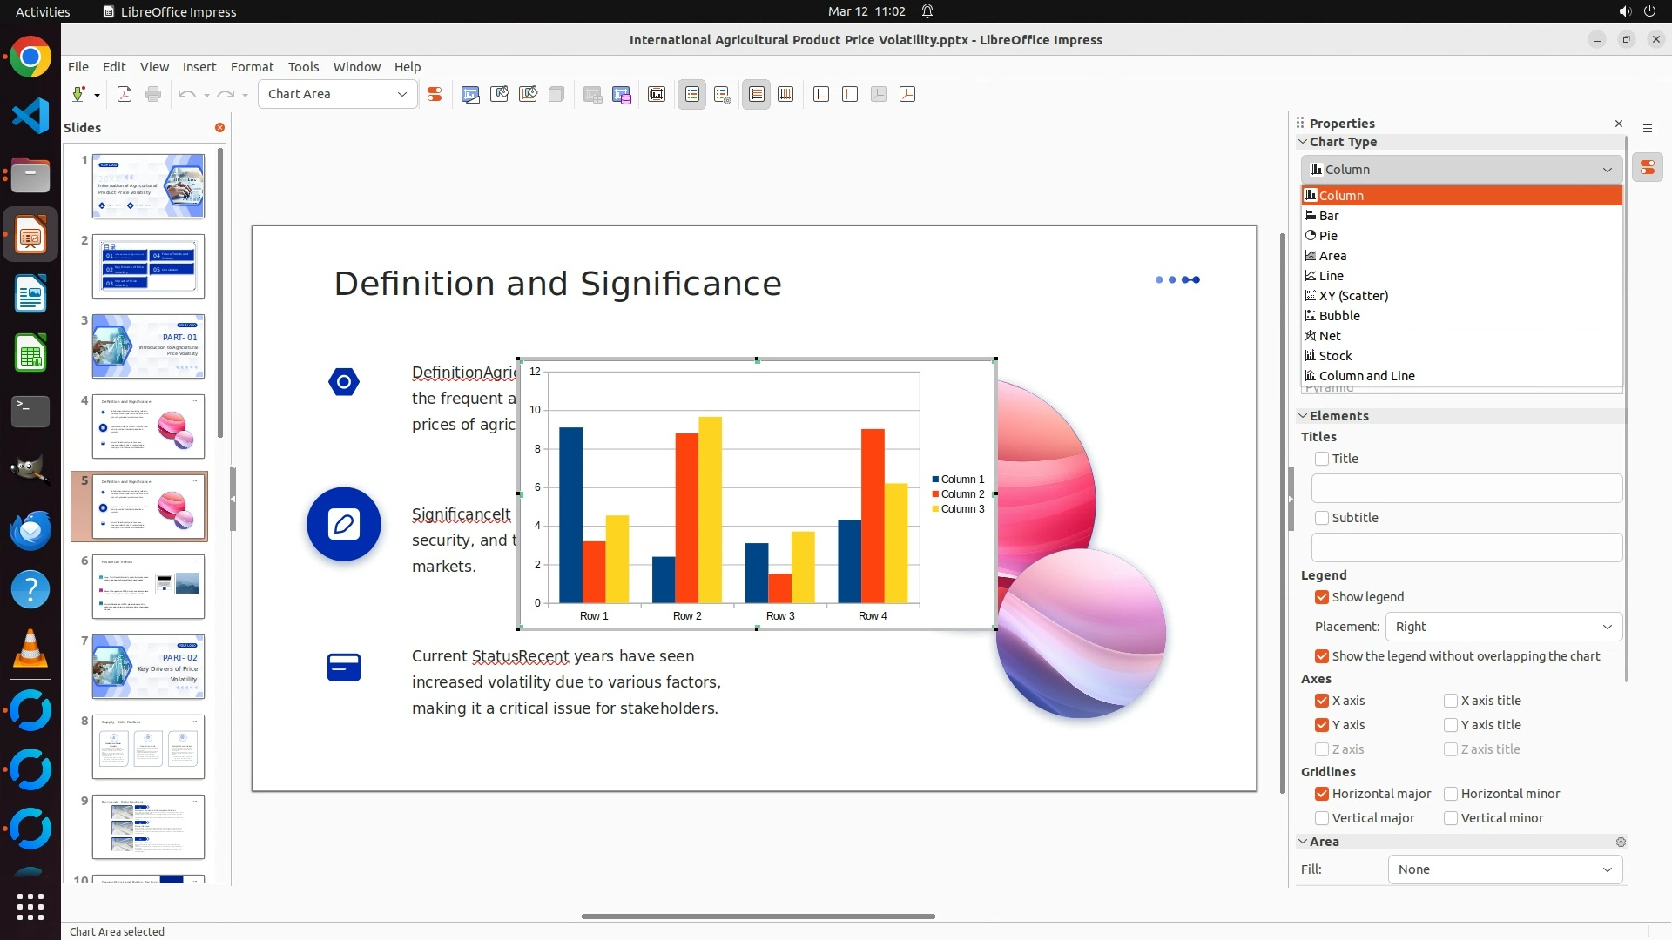1672x940 pixels.
Task: Click Export as PDF icon
Action: (x=125, y=94)
